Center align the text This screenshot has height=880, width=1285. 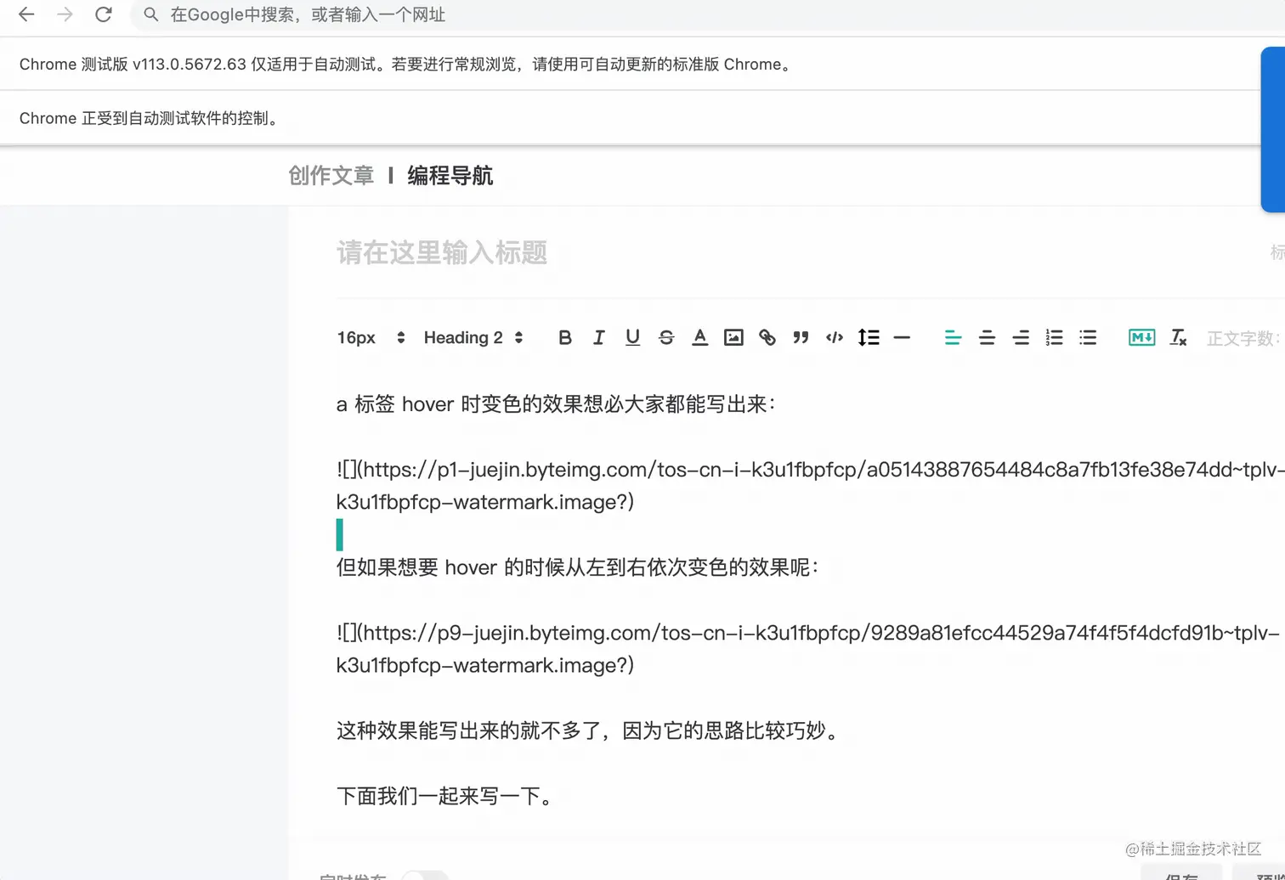click(x=987, y=338)
